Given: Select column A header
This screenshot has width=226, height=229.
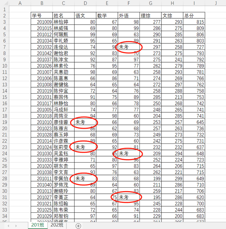Looking at the screenshot, I should 20,3.
